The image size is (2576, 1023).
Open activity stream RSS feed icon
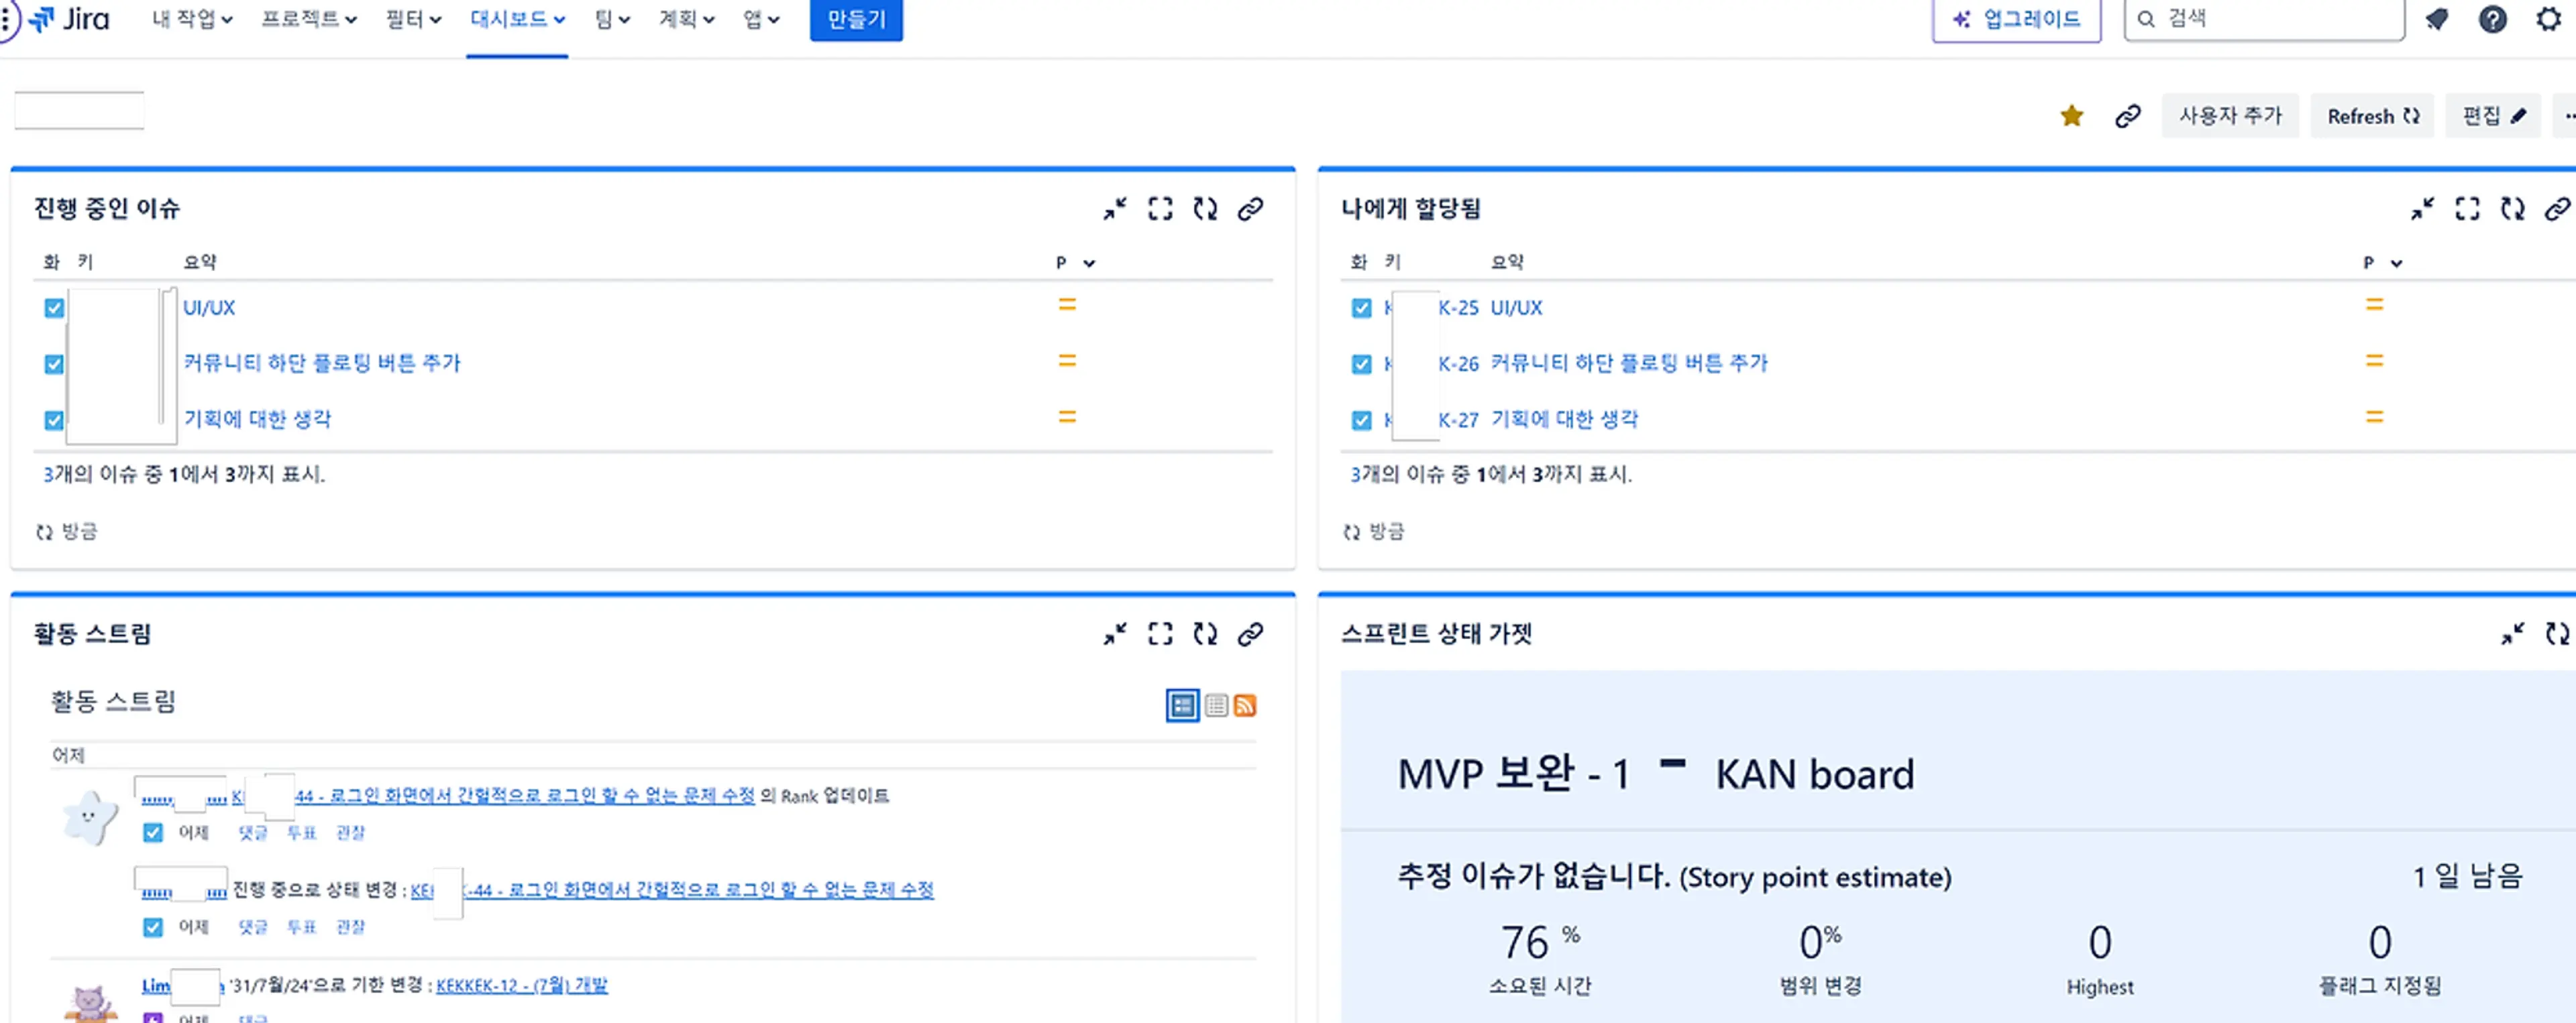pyautogui.click(x=1245, y=705)
